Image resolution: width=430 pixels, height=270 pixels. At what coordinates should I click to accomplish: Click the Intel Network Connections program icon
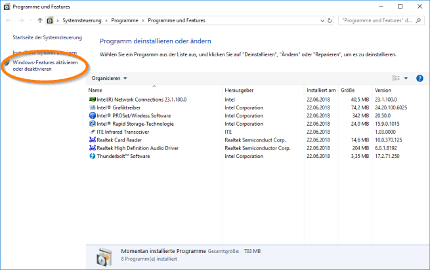click(93, 100)
